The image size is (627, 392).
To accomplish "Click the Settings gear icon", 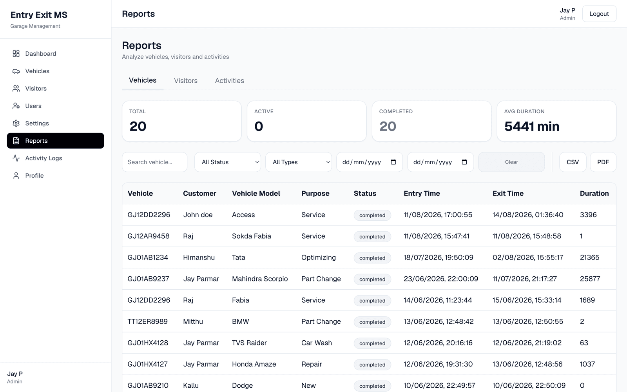I will (x=16, y=123).
